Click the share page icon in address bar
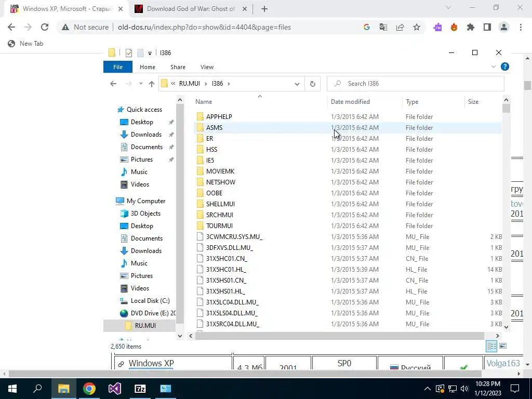The height and width of the screenshot is (399, 532). point(400,27)
